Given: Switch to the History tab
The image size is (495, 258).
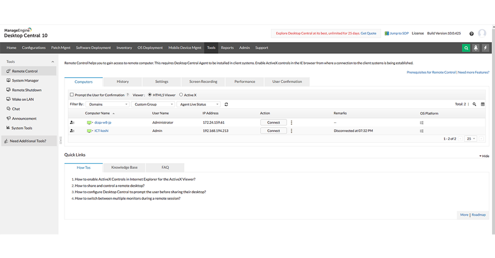Looking at the screenshot, I should tap(122, 82).
